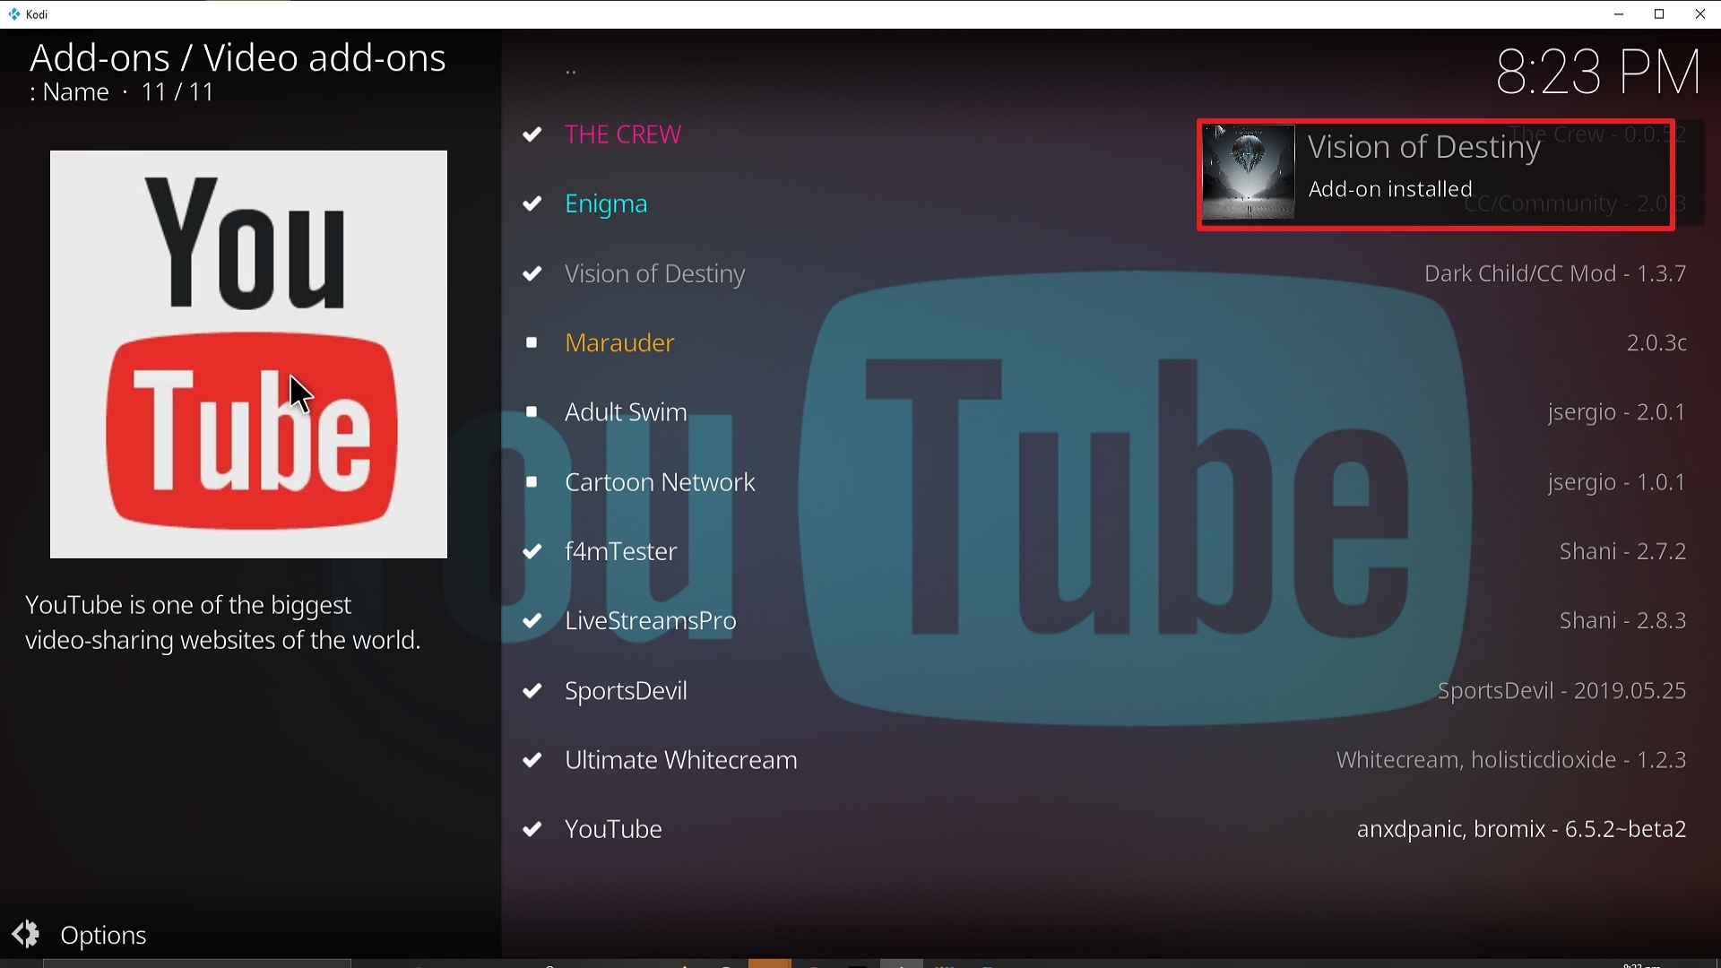Click 'Shani - 2.7.2' label
Viewport: 1721px width, 968px height.
pyautogui.click(x=1623, y=552)
